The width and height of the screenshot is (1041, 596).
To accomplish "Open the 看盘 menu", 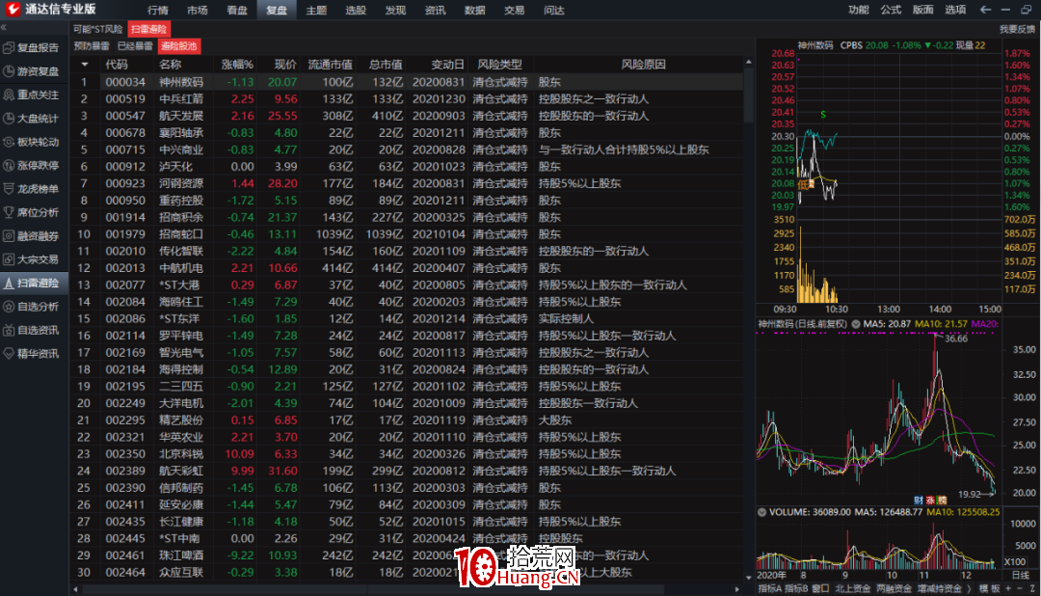I will point(237,10).
